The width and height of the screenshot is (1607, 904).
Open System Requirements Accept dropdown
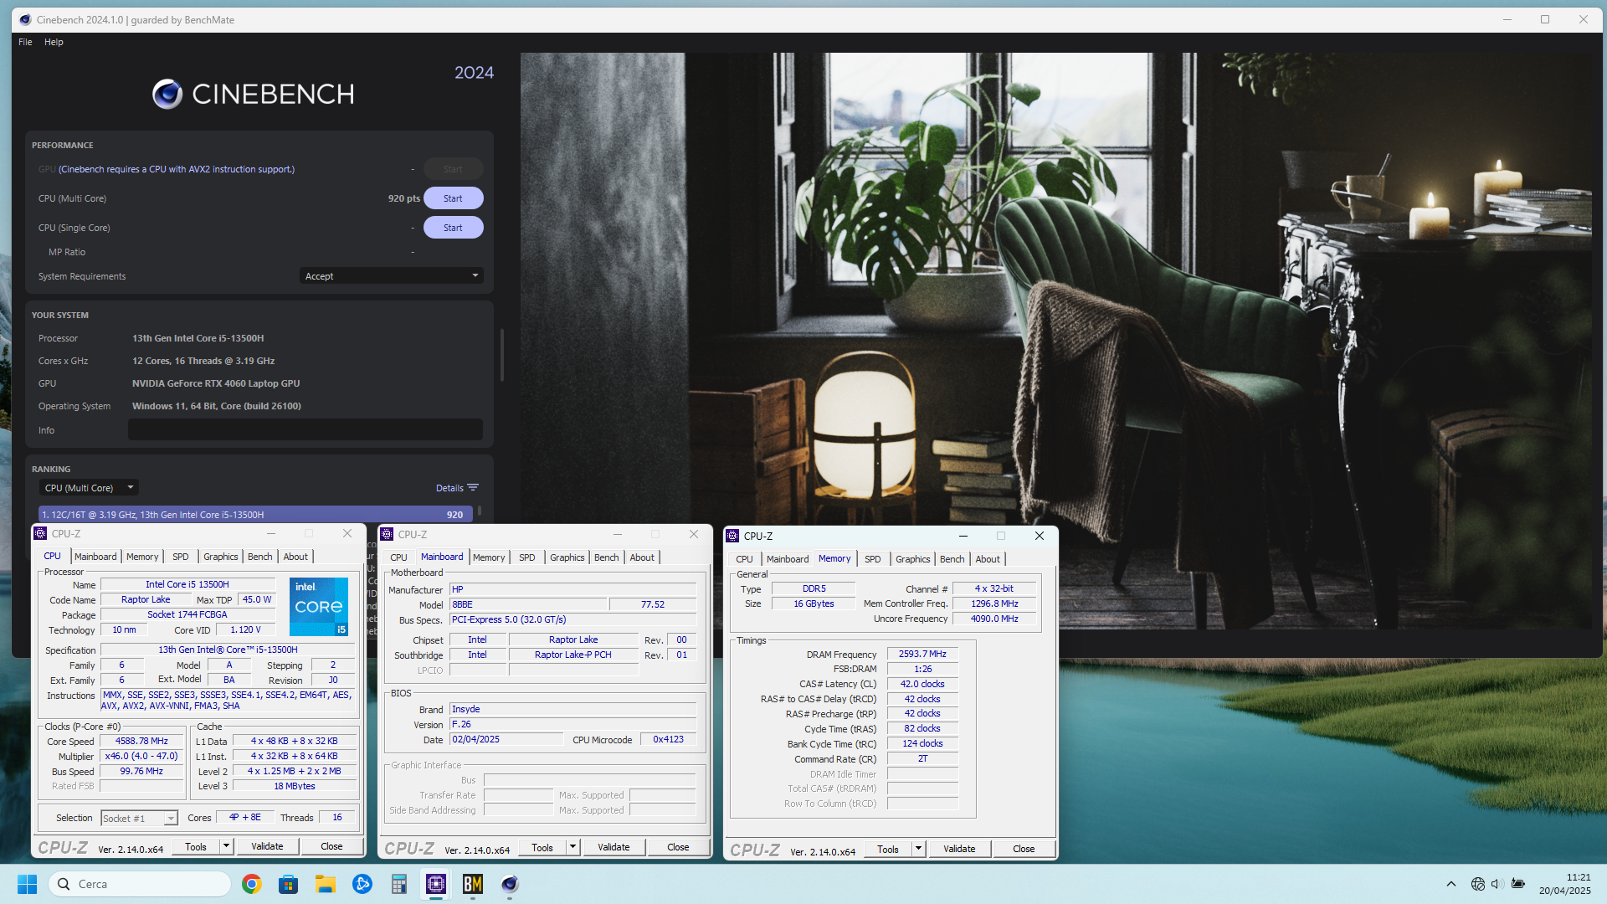tap(391, 276)
